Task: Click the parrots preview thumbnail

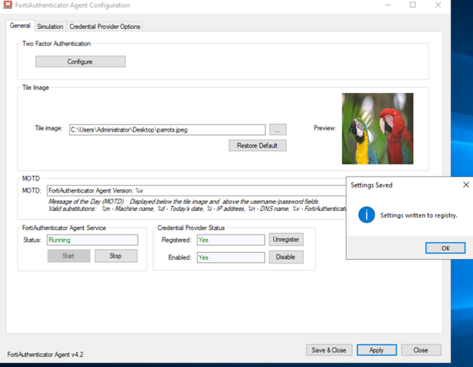Action: 378,129
